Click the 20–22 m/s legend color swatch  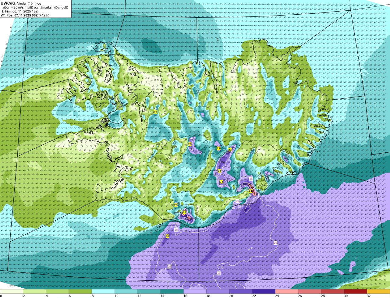tap(241, 292)
